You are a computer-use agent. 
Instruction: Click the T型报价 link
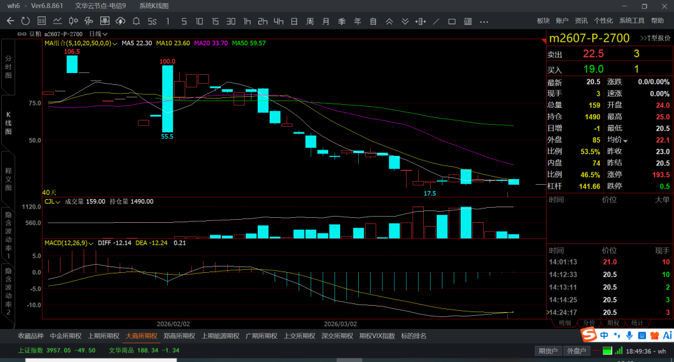point(655,38)
